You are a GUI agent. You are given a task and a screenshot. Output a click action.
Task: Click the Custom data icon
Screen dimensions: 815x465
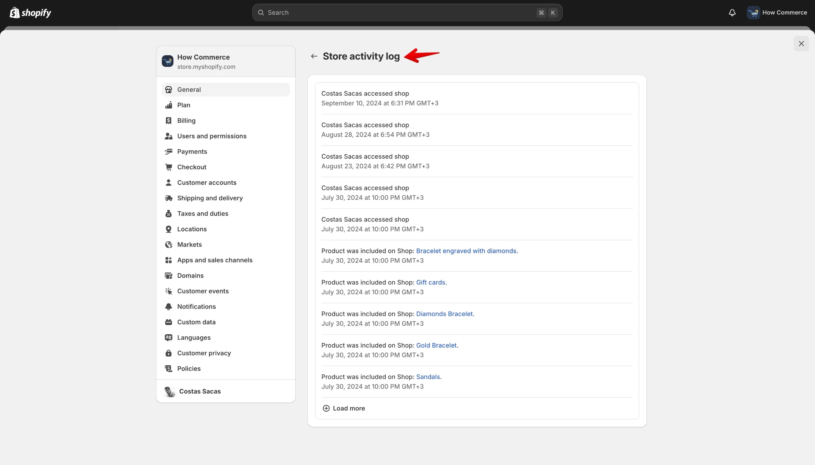click(x=169, y=322)
